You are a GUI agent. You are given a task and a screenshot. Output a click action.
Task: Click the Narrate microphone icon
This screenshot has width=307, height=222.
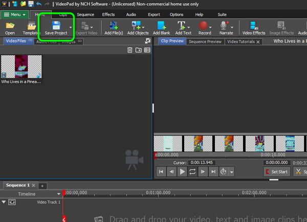(x=224, y=26)
